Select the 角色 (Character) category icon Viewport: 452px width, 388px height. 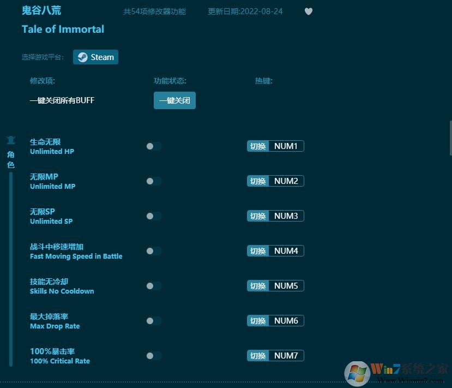click(11, 140)
